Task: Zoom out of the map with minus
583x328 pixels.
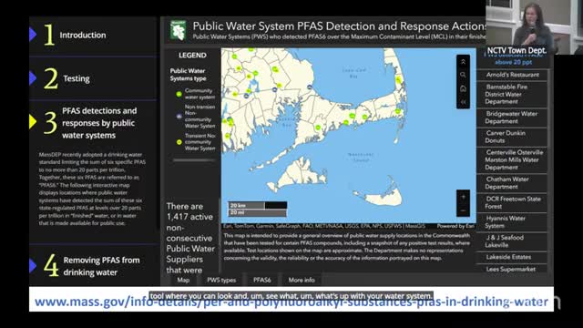Action: [x=464, y=210]
